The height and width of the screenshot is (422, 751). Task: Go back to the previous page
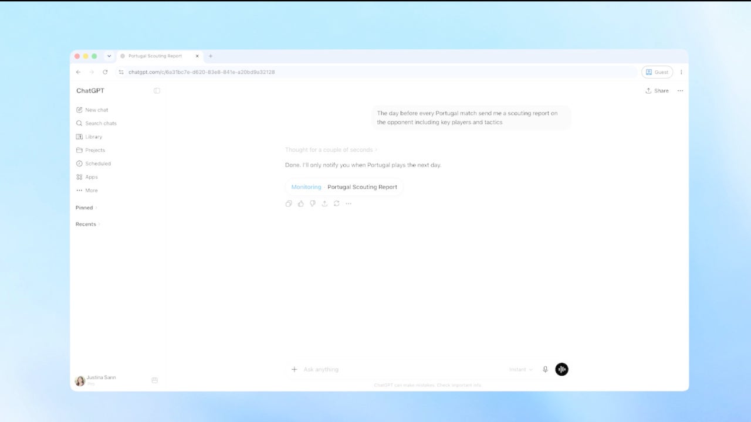click(79, 72)
